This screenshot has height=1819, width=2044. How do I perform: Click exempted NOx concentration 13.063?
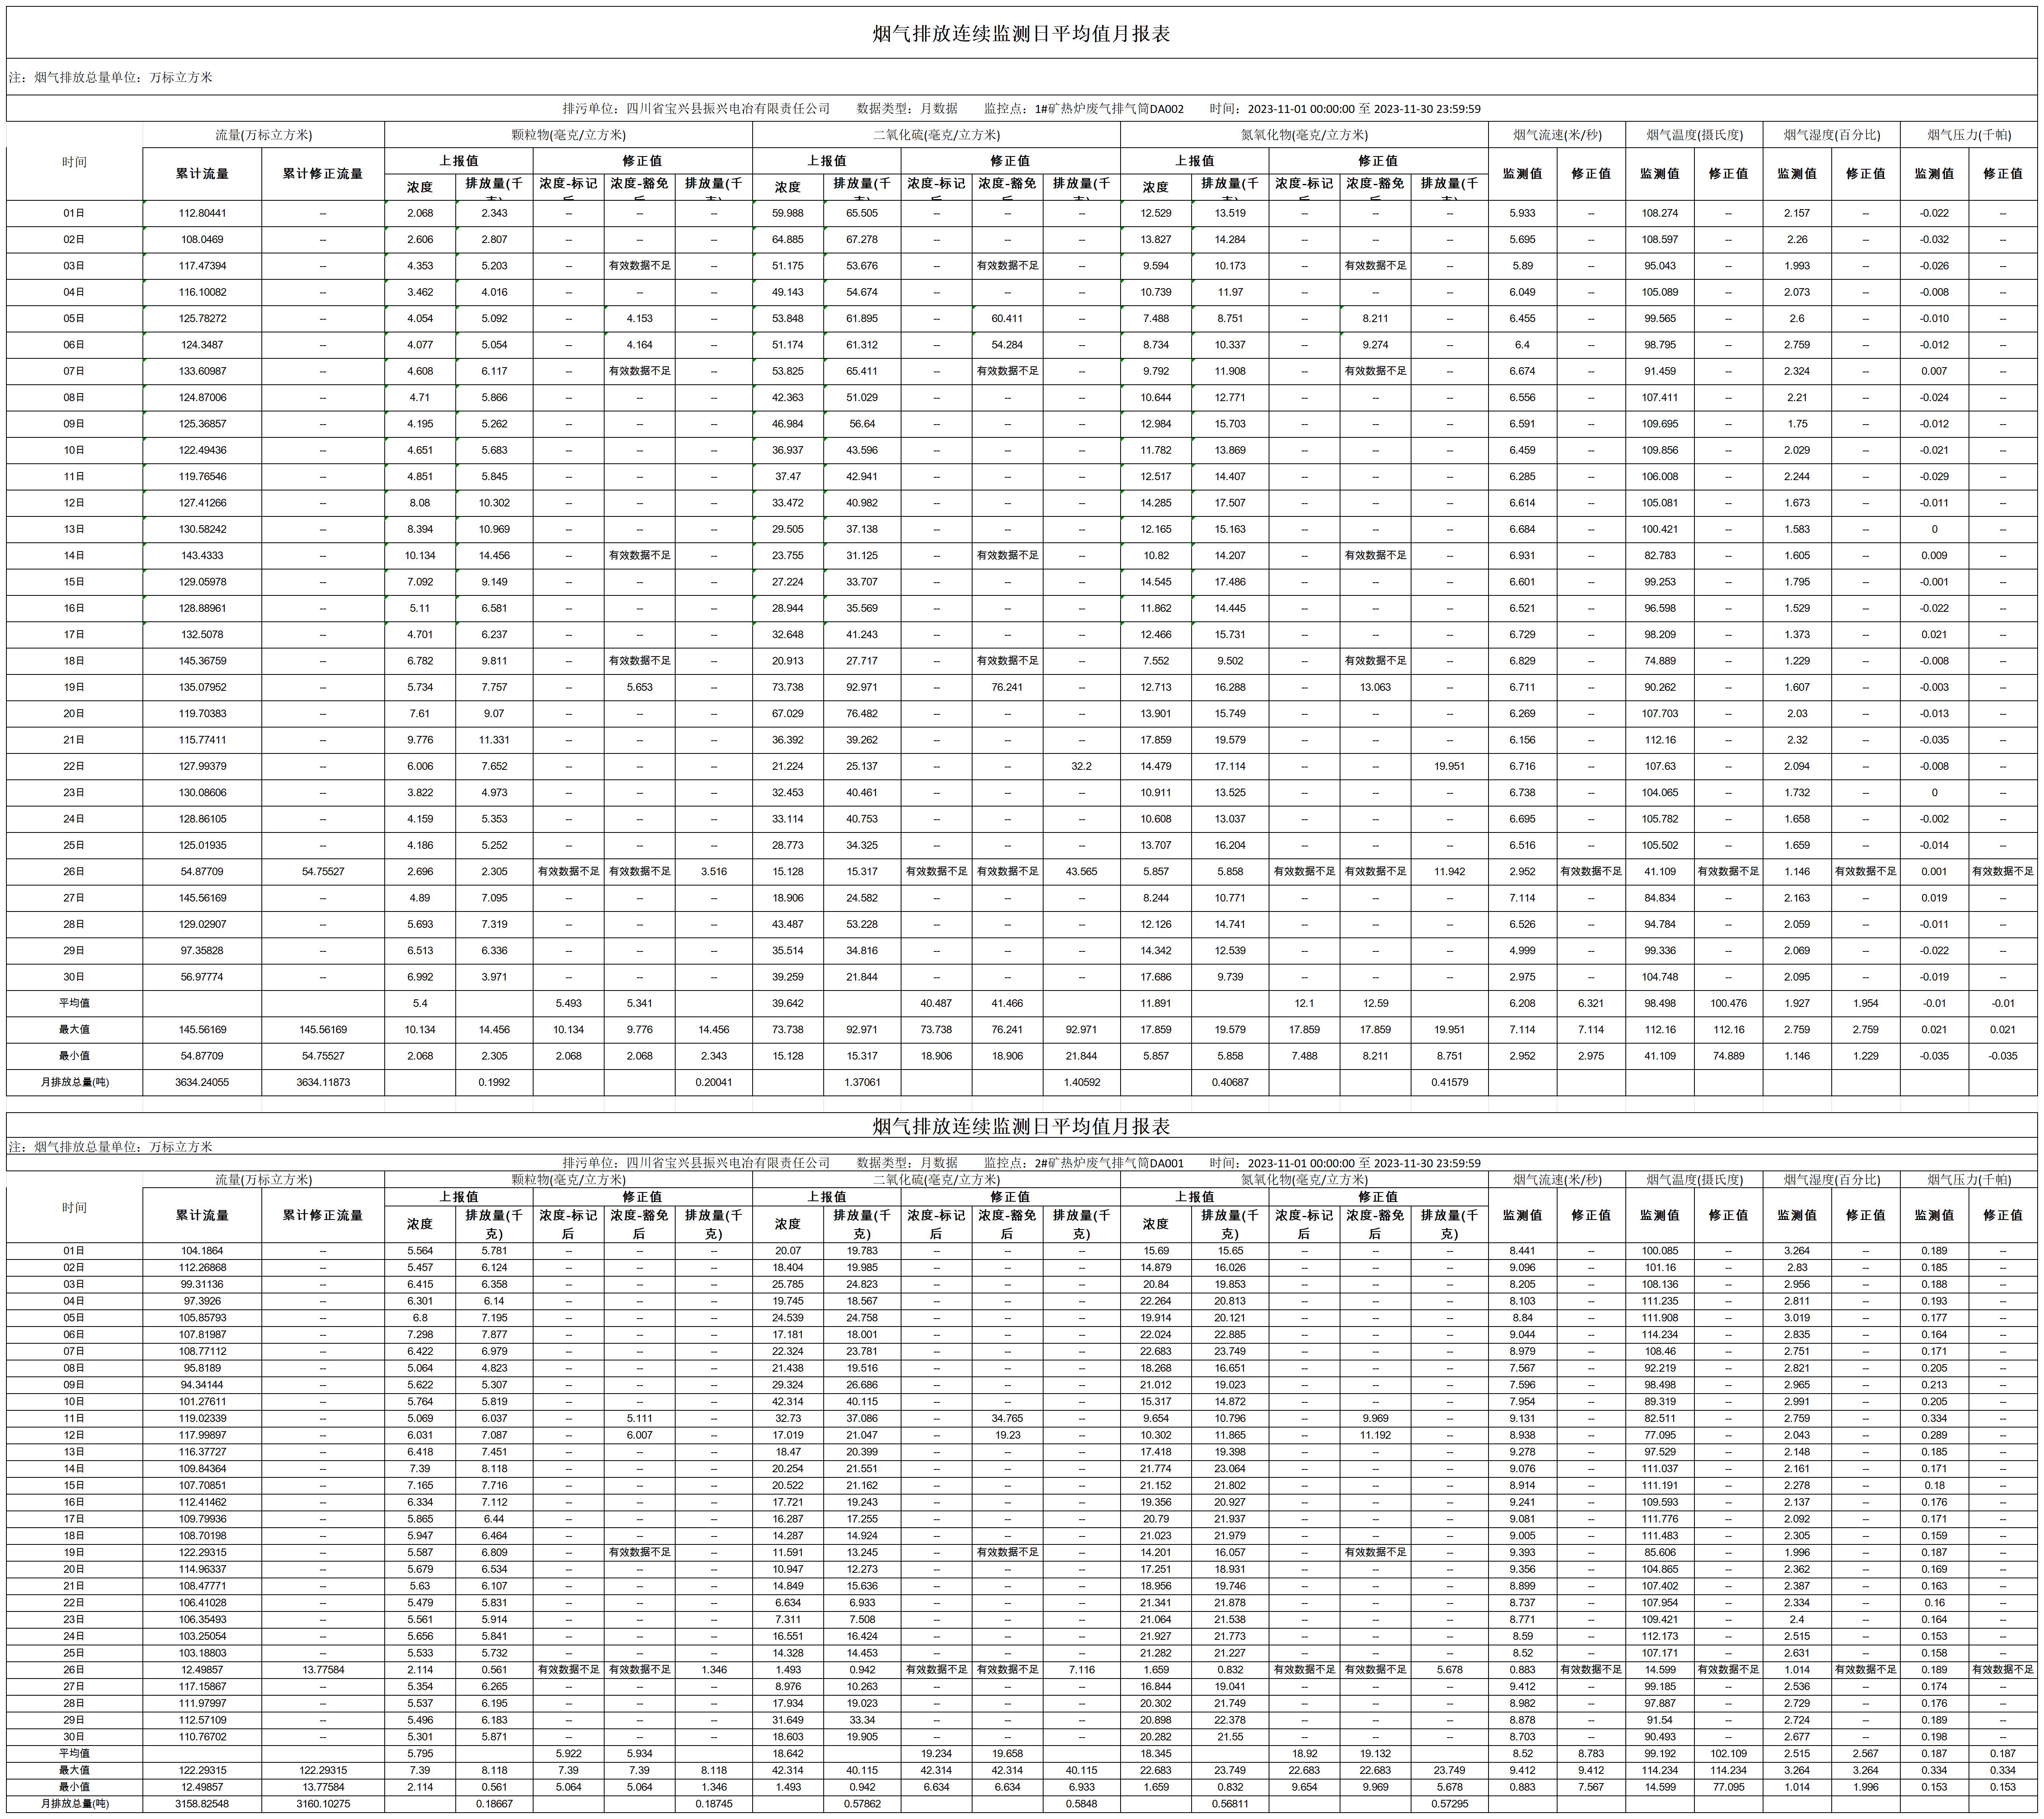tap(1375, 687)
